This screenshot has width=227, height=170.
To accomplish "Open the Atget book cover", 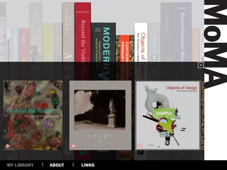I will coord(100,115).
